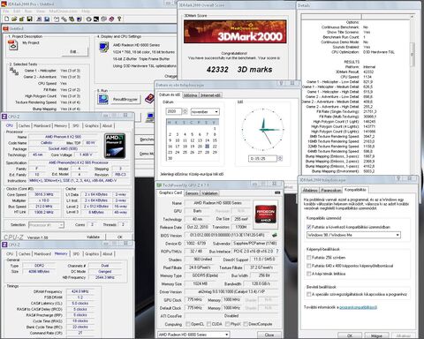Toggle the disable visual themes checkbox
This screenshot has width=424, height=339.
click(308, 274)
